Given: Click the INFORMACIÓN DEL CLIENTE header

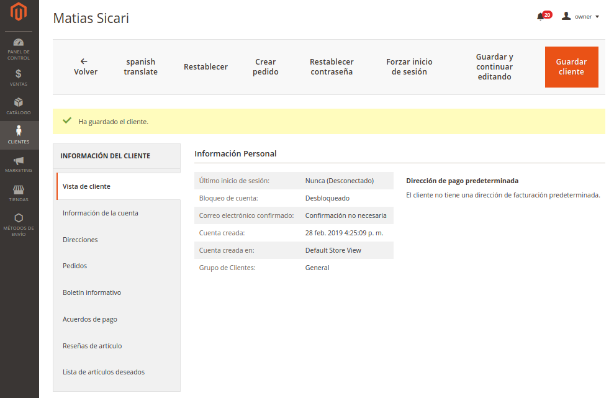Looking at the screenshot, I should pos(106,156).
